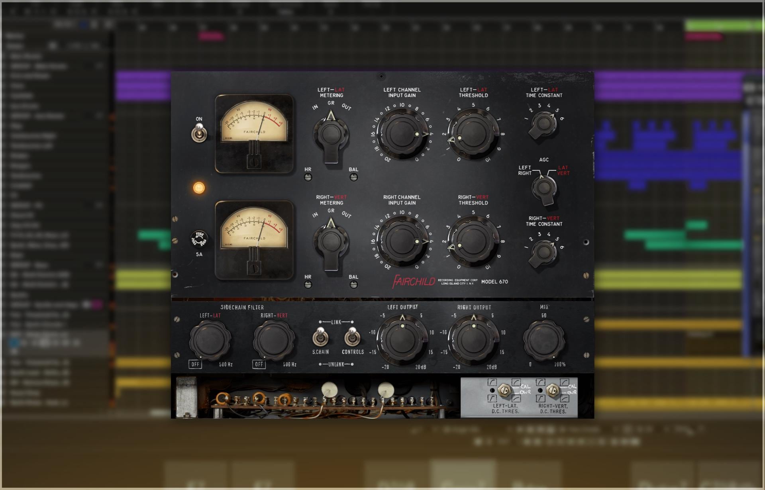
Task: Click the LINK label above the switches
Action: coord(336,322)
